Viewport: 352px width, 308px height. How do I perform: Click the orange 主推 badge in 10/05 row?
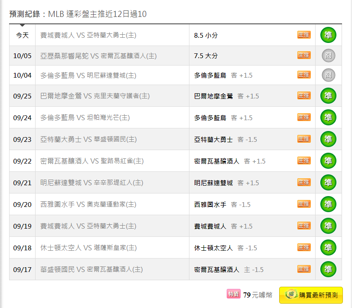[x=304, y=55]
